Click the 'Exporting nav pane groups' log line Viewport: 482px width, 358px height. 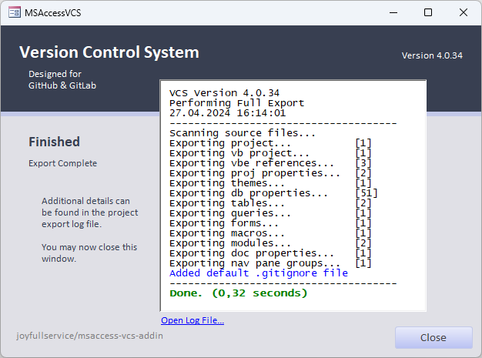255,263
